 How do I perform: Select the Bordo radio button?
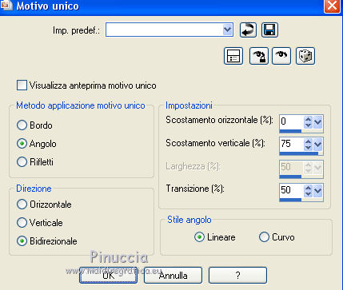click(22, 125)
